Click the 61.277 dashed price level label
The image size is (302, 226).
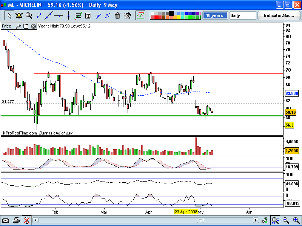pos(8,101)
